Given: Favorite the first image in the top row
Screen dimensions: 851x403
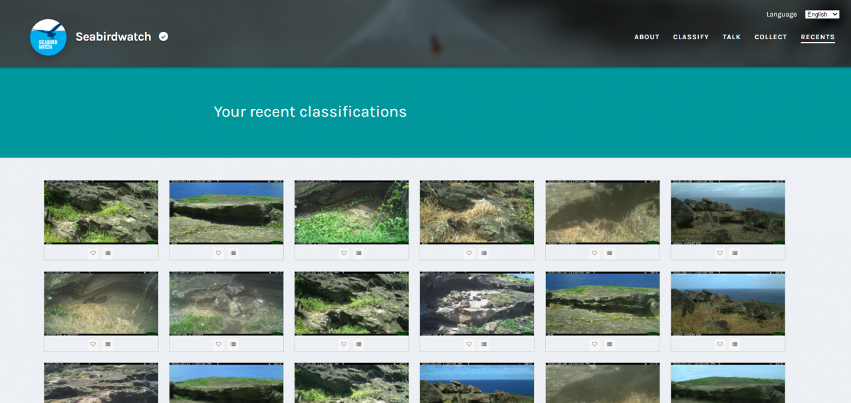Looking at the screenshot, I should [x=93, y=253].
